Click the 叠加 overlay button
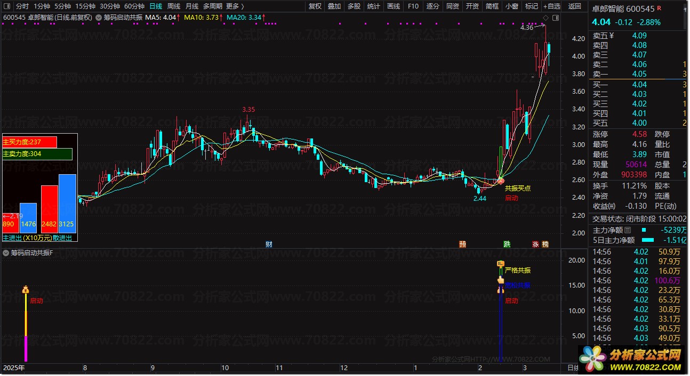The width and height of the screenshot is (690, 376). (334, 6)
